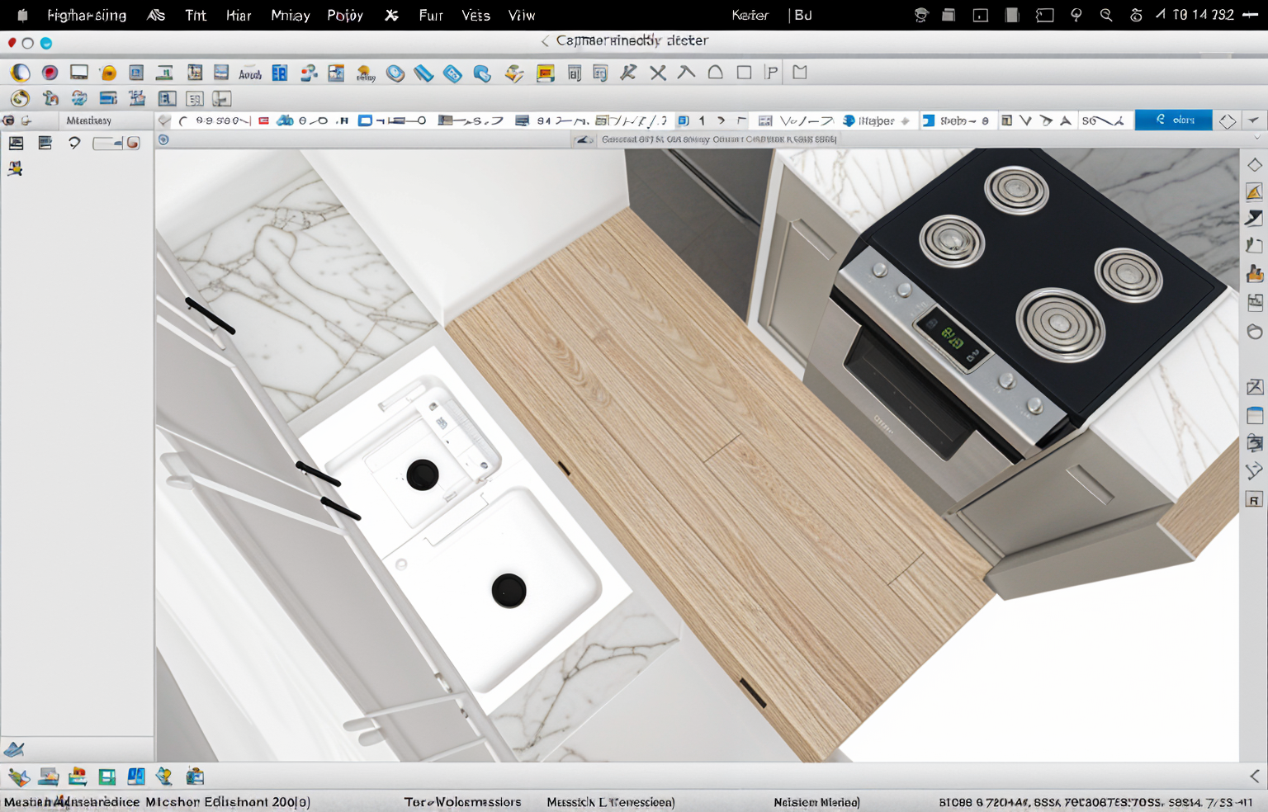Toggle the switch in the left panel

tap(116, 143)
